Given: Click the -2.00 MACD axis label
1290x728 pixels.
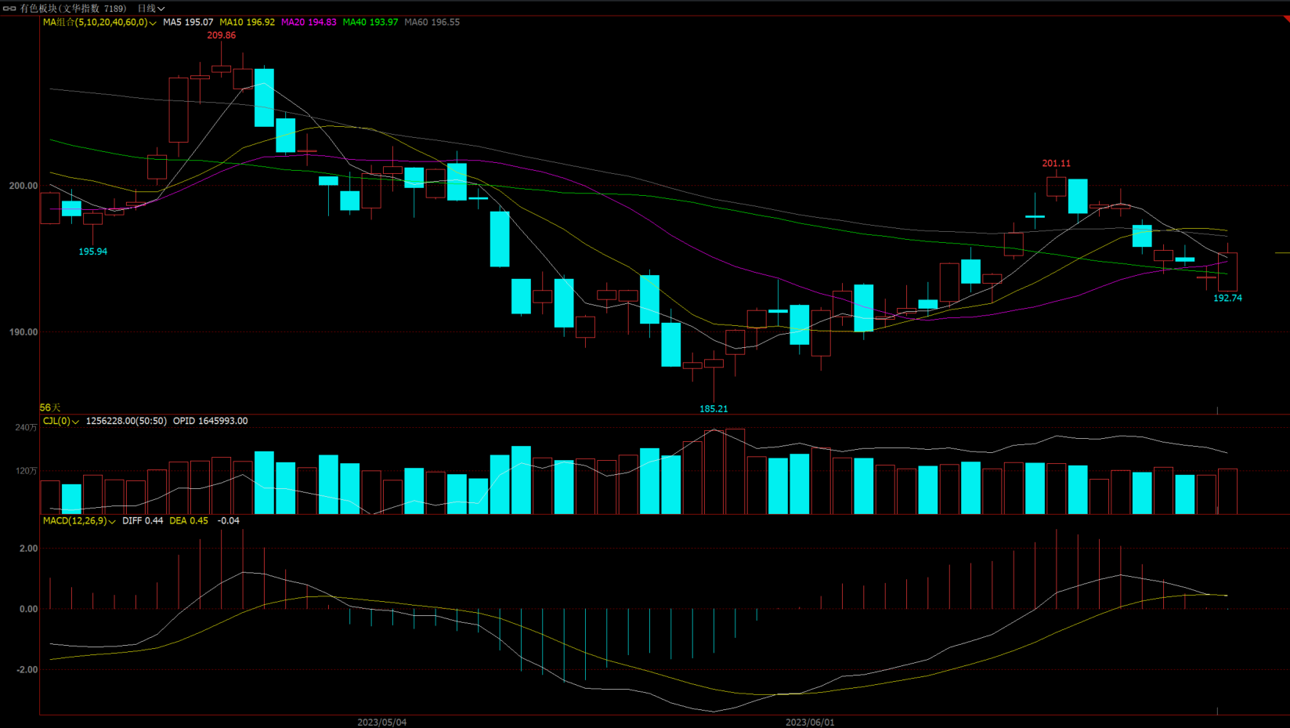Looking at the screenshot, I should pyautogui.click(x=27, y=670).
